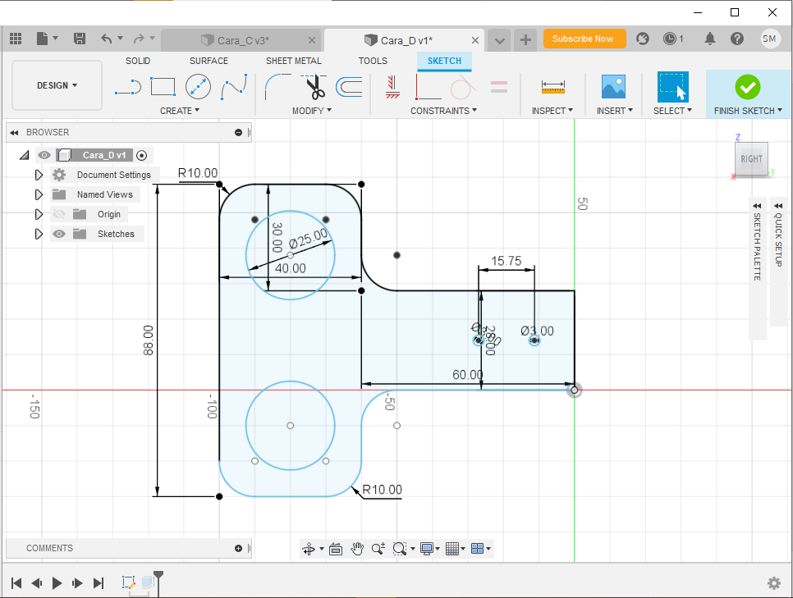
Task: Switch to the TOOLS tab
Action: coord(373,61)
